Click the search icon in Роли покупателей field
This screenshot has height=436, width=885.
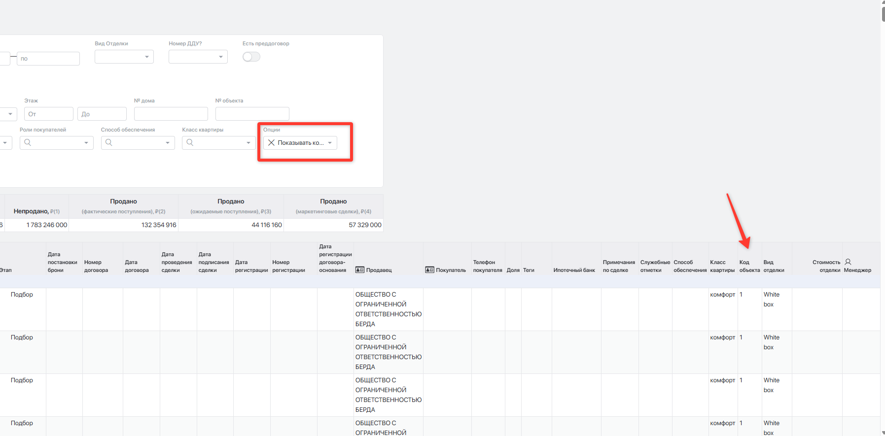click(x=28, y=142)
